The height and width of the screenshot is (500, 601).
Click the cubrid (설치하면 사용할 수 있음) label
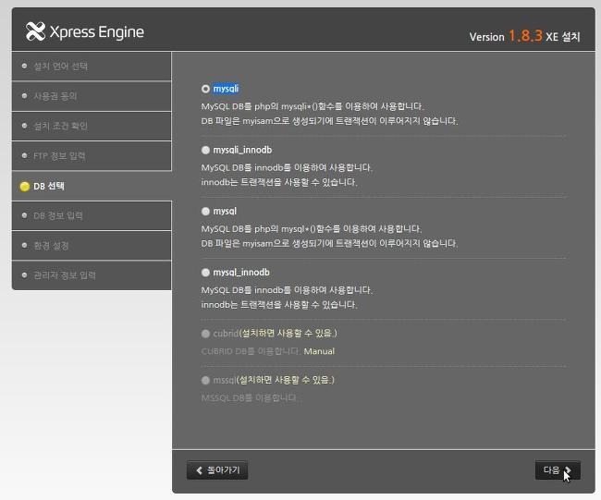(x=276, y=334)
